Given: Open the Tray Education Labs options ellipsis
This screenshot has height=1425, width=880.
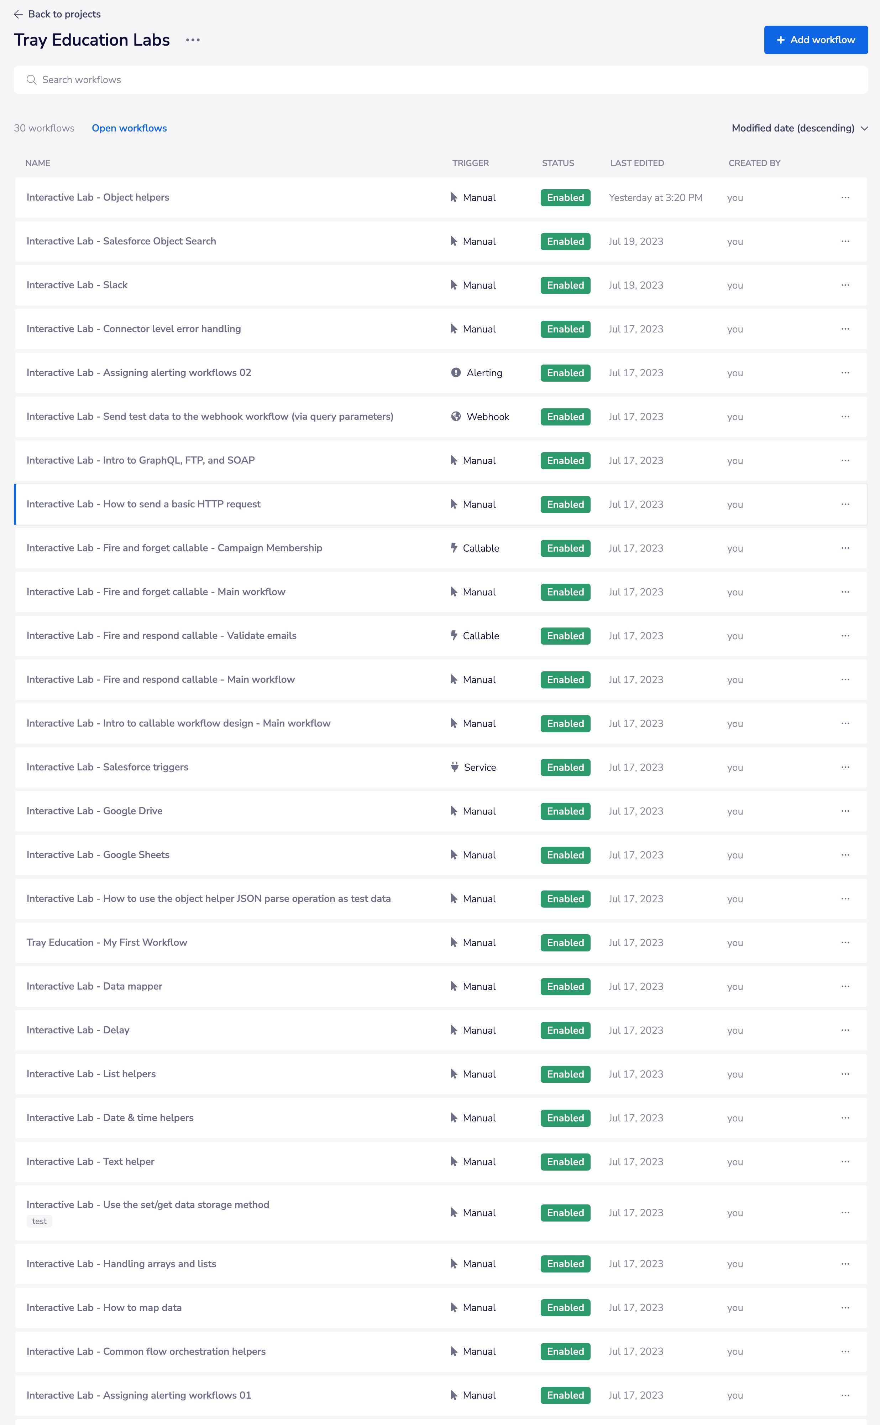Looking at the screenshot, I should pyautogui.click(x=193, y=40).
